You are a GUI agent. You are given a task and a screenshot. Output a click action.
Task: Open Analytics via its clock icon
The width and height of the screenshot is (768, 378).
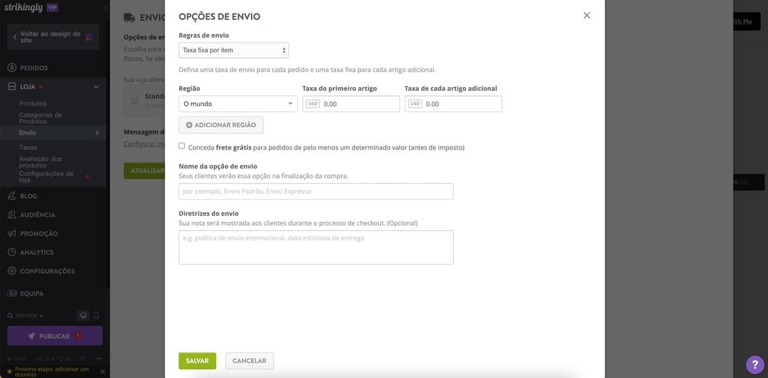pos(10,251)
